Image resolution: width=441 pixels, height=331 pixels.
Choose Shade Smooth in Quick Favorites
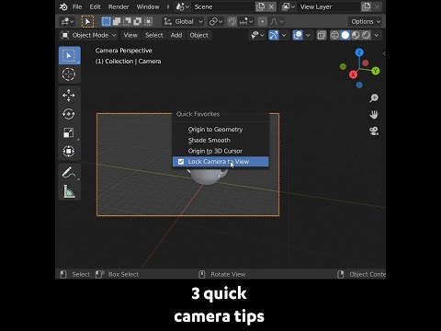tap(220, 140)
